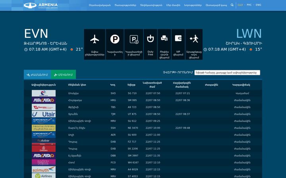Open the fast track walking person tile
The height and width of the screenshot is (178, 286).
coord(194,44)
